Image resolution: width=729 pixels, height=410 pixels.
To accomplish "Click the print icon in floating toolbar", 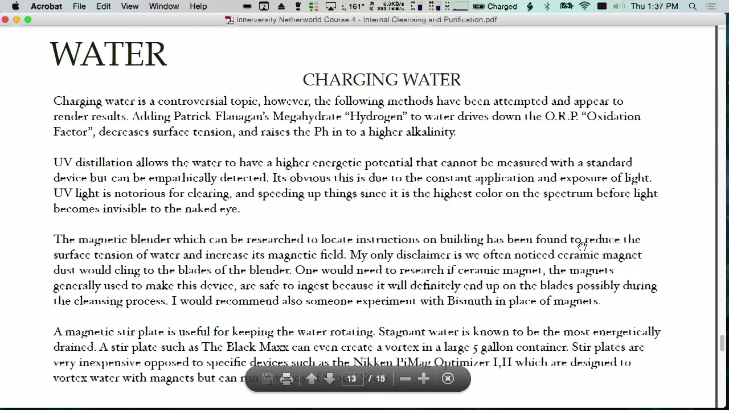I will (x=286, y=379).
